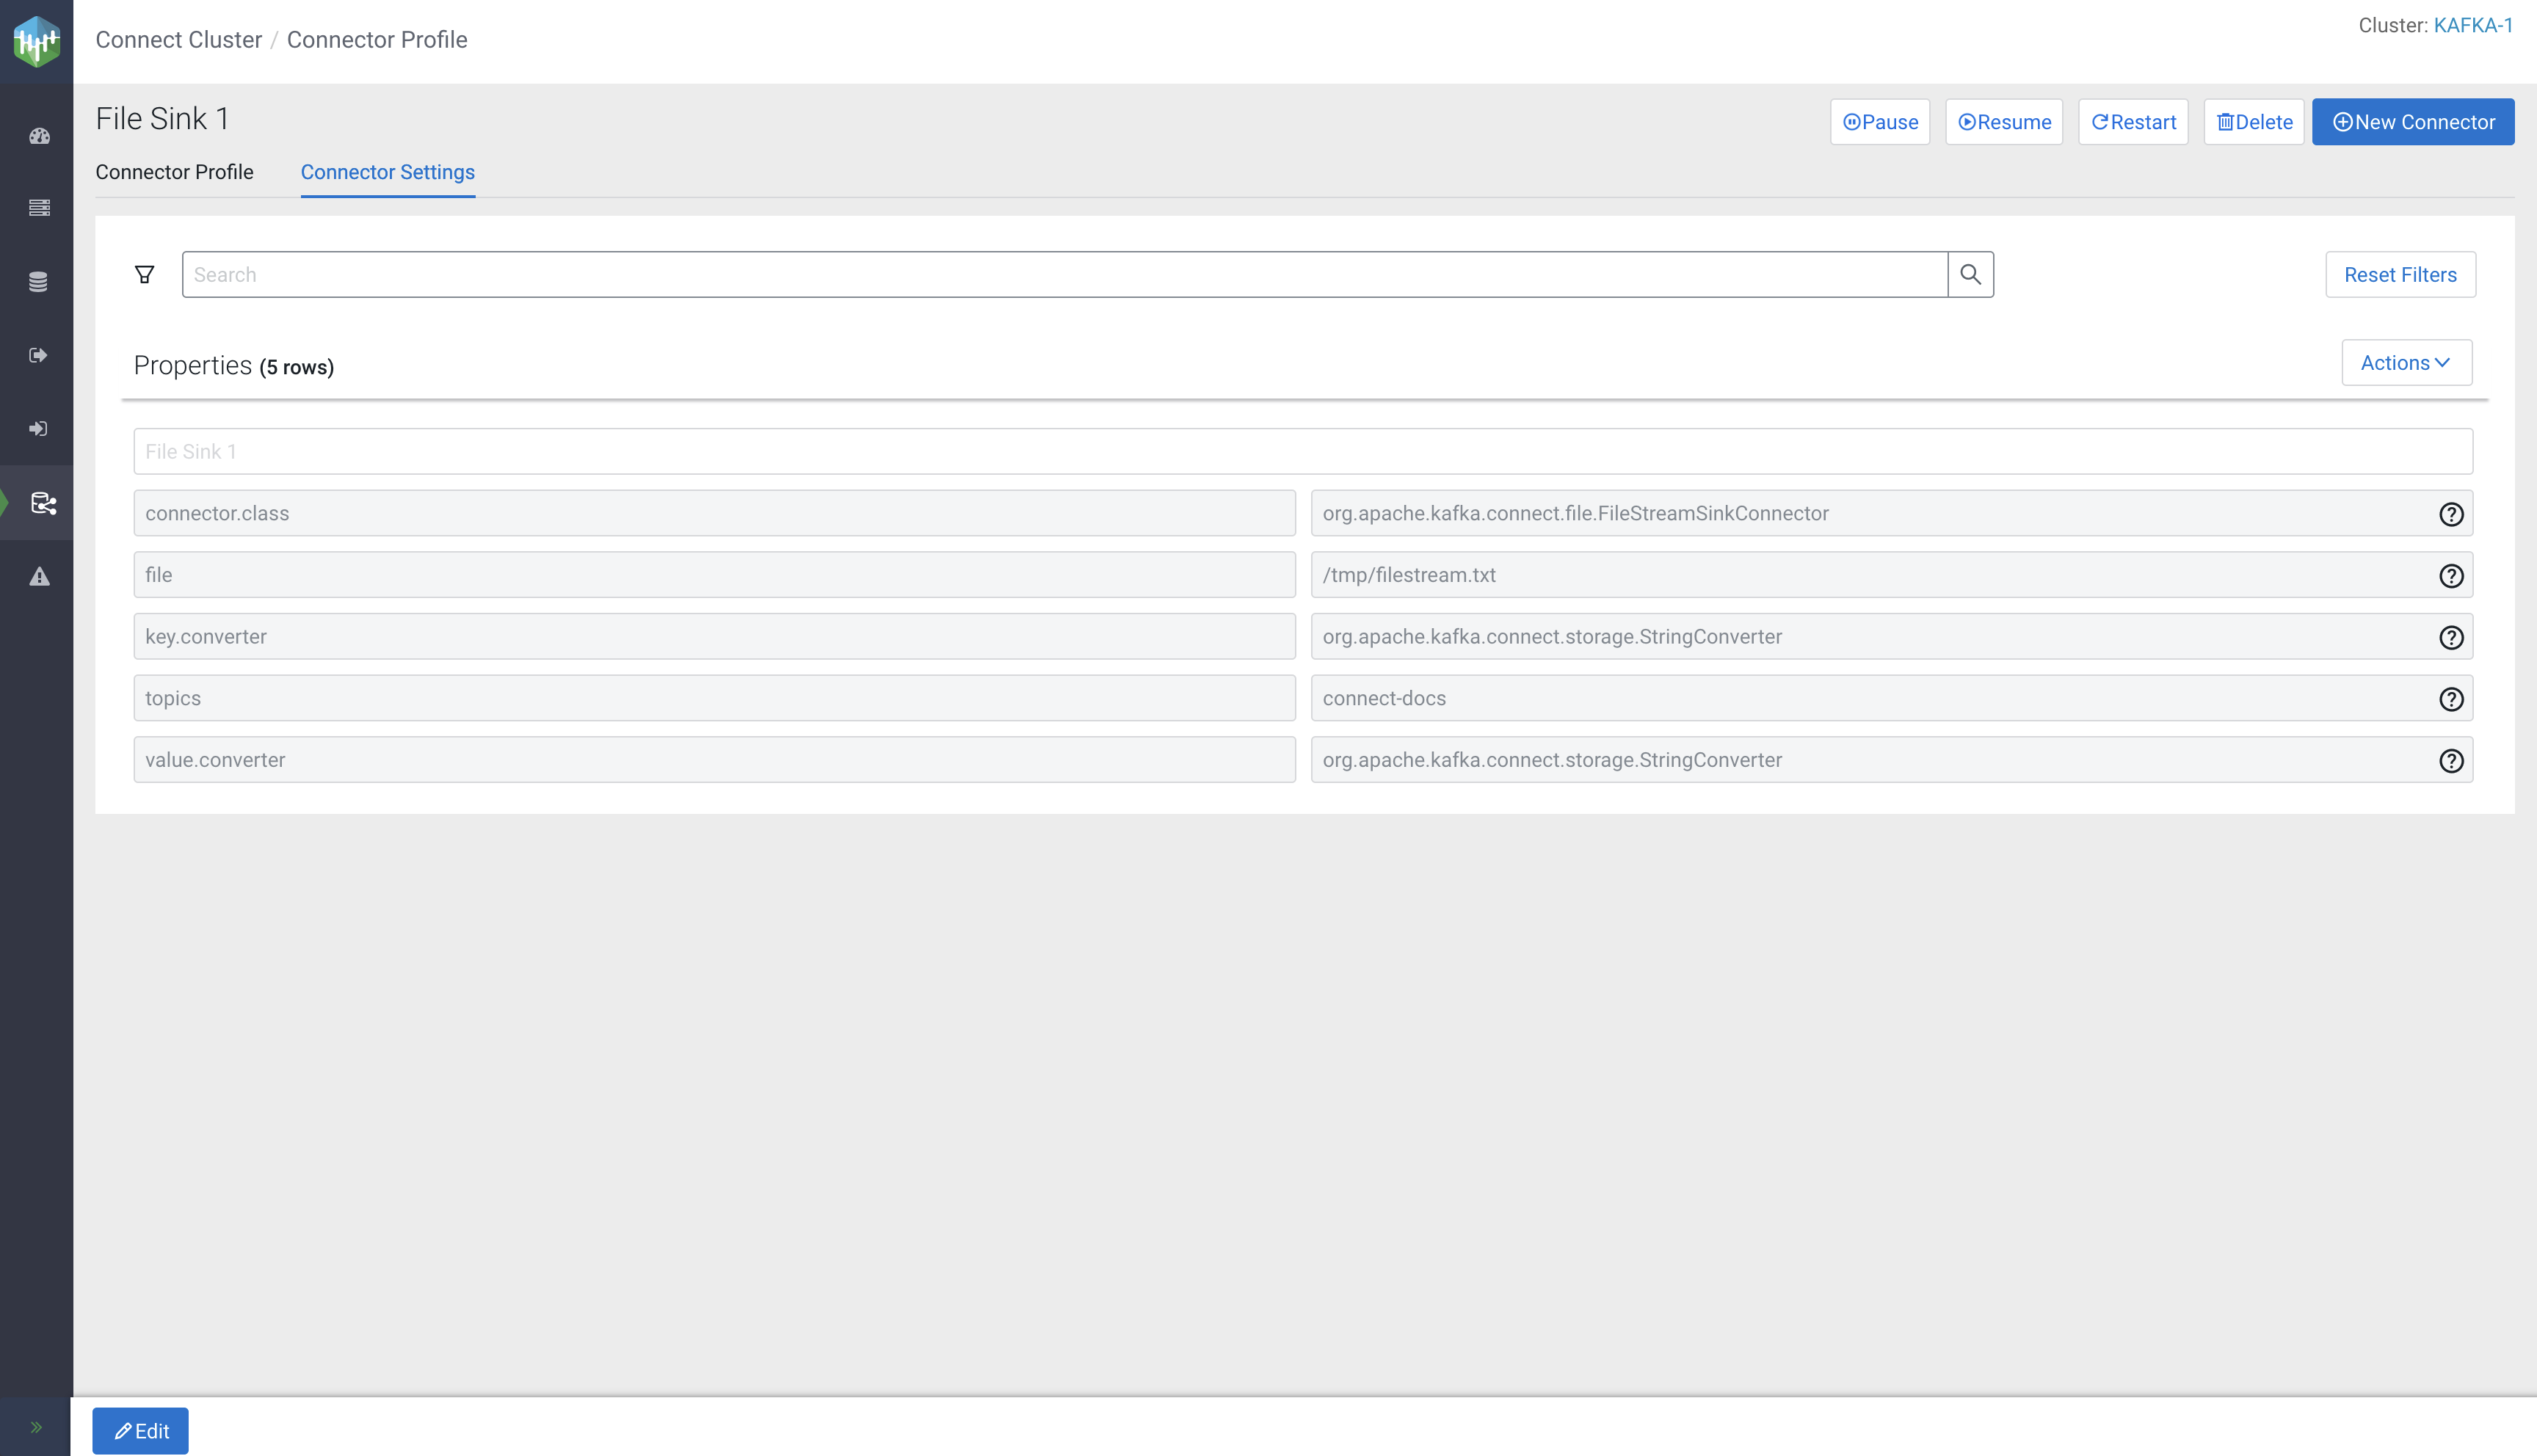Show help for connector.class property

click(x=2450, y=514)
